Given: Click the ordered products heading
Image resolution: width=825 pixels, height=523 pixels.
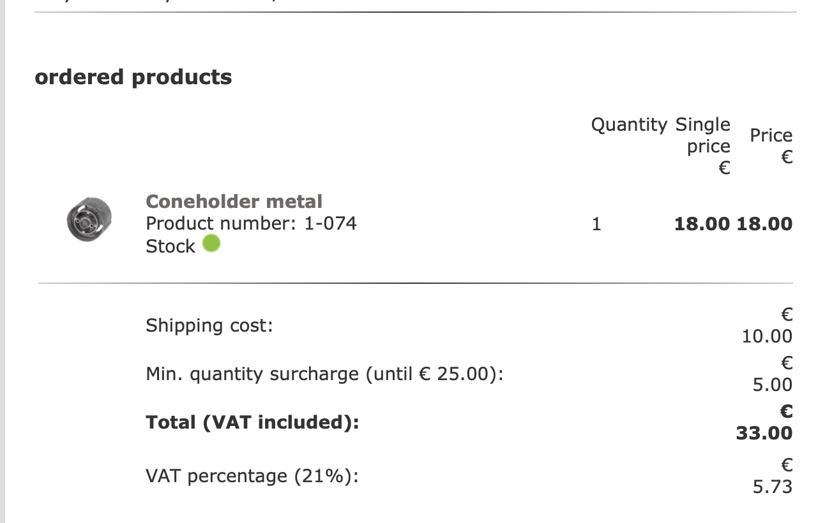Looking at the screenshot, I should pos(133,77).
